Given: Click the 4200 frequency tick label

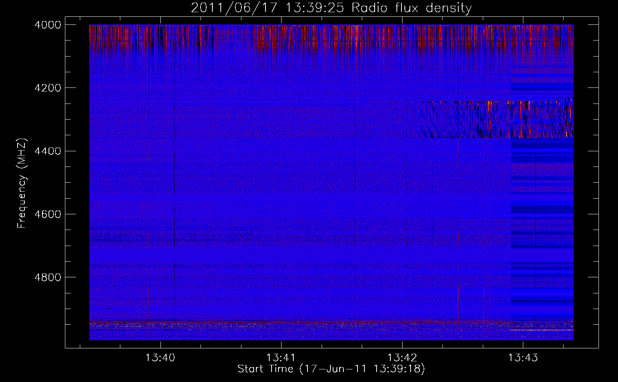Looking at the screenshot, I should point(48,88).
